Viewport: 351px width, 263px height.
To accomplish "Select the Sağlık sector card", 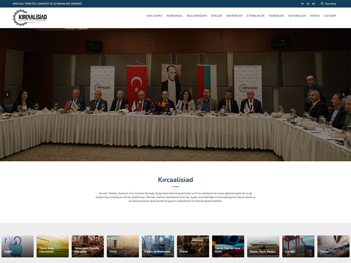I will (x=18, y=246).
